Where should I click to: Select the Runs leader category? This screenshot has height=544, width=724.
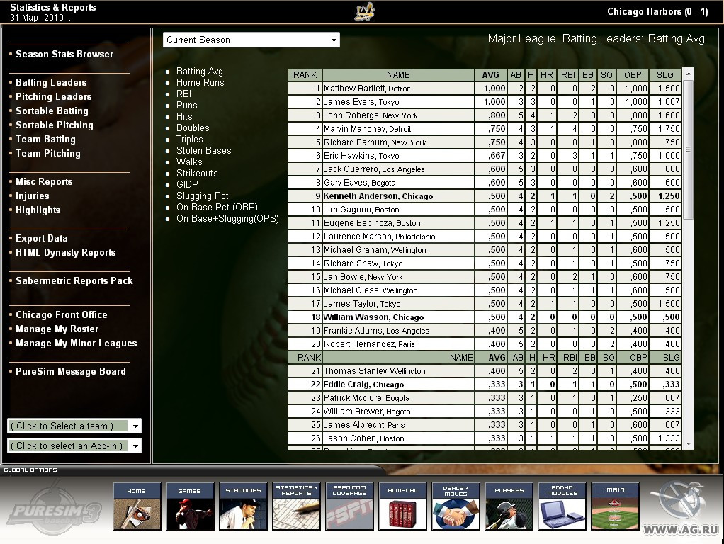186,106
